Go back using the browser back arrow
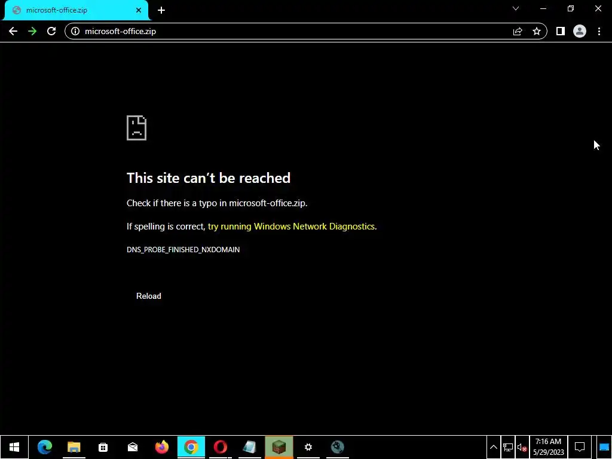This screenshot has width=612, height=459. pos(13,31)
